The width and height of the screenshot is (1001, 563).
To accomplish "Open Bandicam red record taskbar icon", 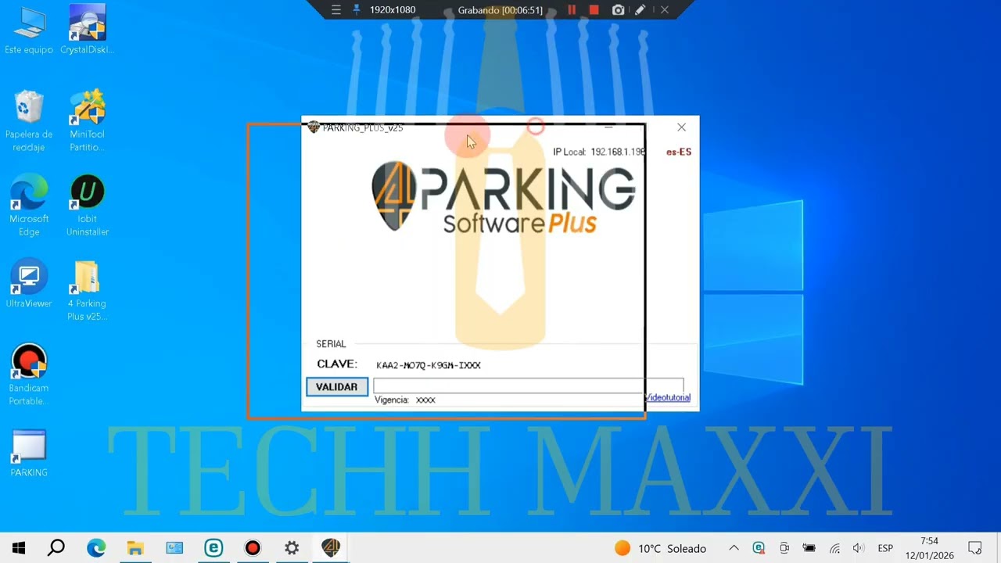I will [x=253, y=548].
